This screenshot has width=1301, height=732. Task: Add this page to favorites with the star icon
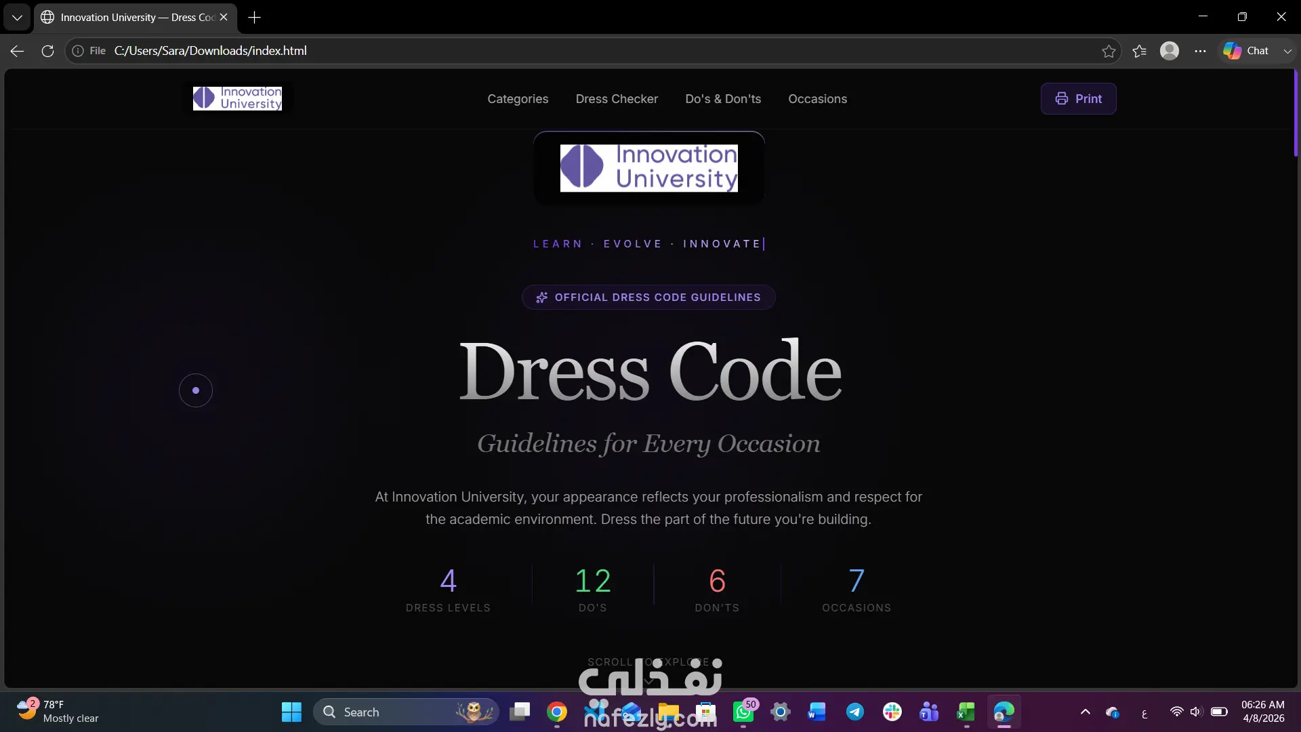tap(1109, 51)
